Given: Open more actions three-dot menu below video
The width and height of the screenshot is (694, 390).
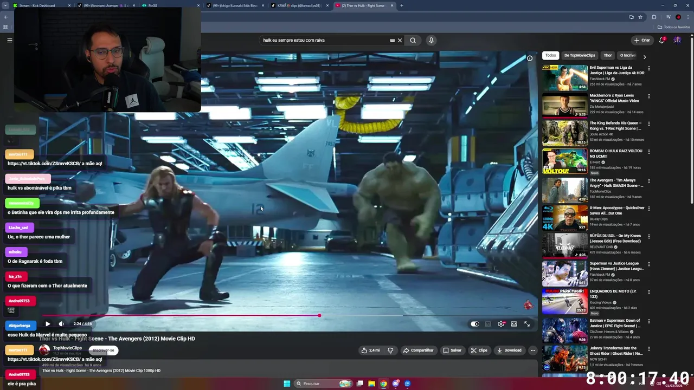Looking at the screenshot, I should tap(533, 350).
